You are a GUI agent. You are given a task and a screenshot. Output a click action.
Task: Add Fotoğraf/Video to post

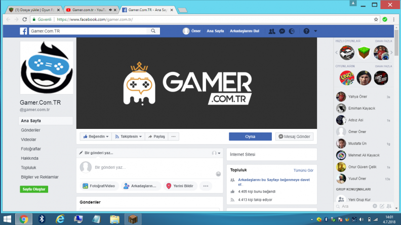coord(99,186)
